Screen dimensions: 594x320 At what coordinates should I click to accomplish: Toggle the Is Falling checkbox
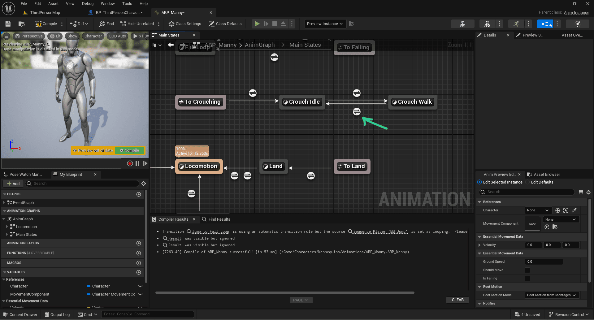click(527, 279)
